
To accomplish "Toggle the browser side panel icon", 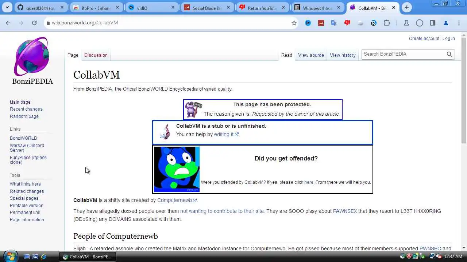I will (433, 23).
